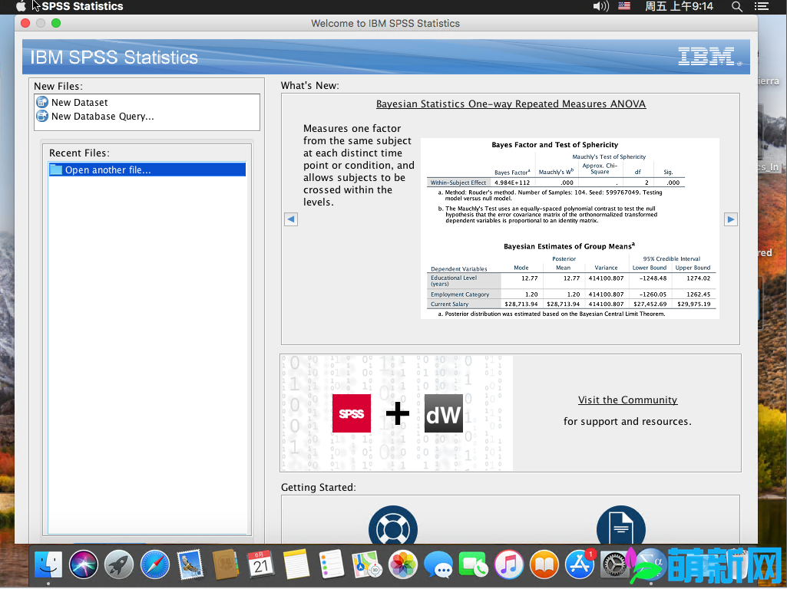Open Mail stamp icon in Dock
This screenshot has height=589, width=787.
[190, 564]
